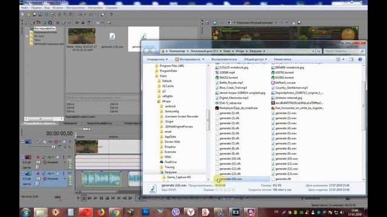Click Новая папка in Explorer toolbar

tap(282, 59)
